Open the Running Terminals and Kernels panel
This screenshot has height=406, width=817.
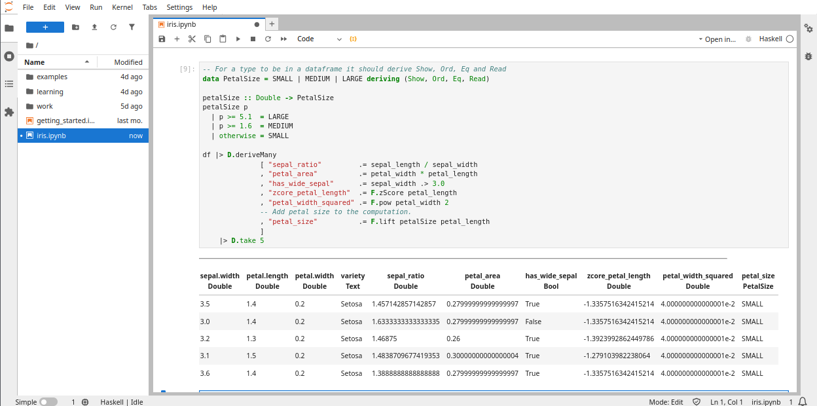(x=9, y=56)
